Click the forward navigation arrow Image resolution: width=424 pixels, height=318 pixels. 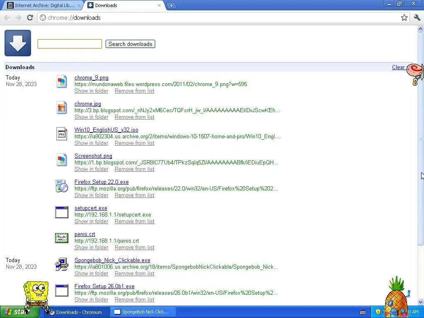point(18,18)
